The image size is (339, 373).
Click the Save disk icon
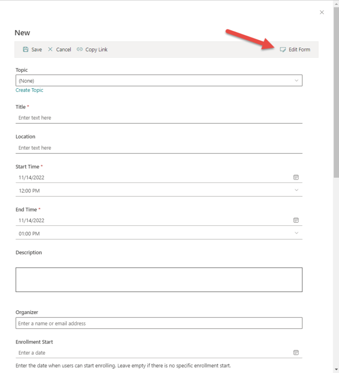(x=26, y=49)
